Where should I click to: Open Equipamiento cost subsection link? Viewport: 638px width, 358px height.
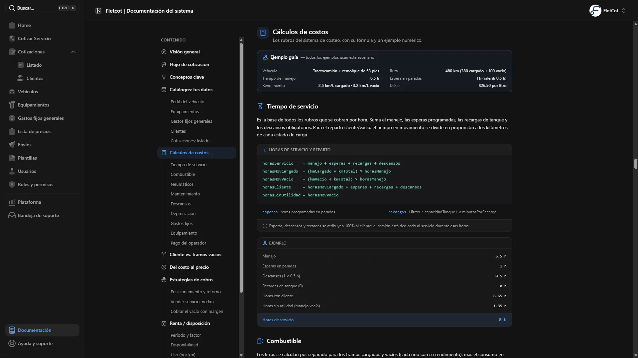click(x=184, y=233)
